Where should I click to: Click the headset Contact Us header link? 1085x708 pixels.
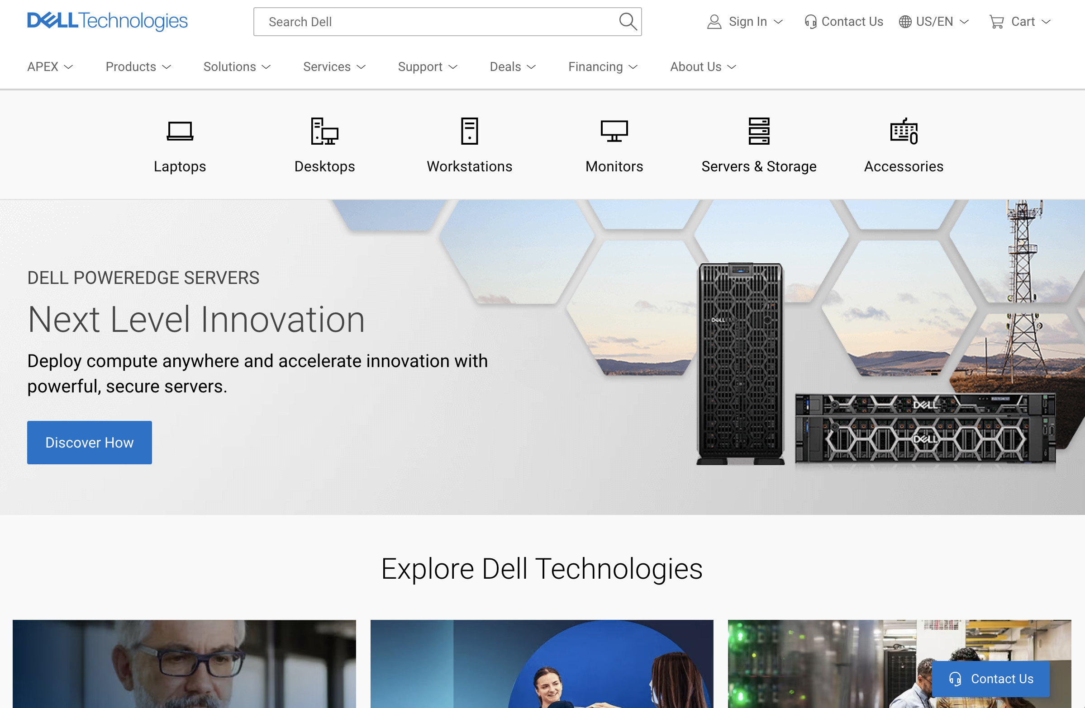tap(843, 21)
